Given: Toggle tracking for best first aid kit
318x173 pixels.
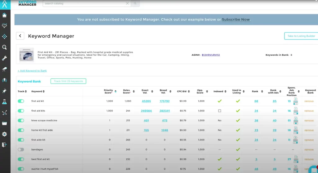Looking at the screenshot, I should [21, 159].
